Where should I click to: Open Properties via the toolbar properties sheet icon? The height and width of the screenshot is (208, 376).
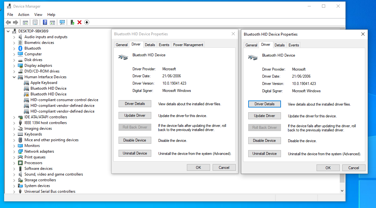pyautogui.click(x=35, y=22)
